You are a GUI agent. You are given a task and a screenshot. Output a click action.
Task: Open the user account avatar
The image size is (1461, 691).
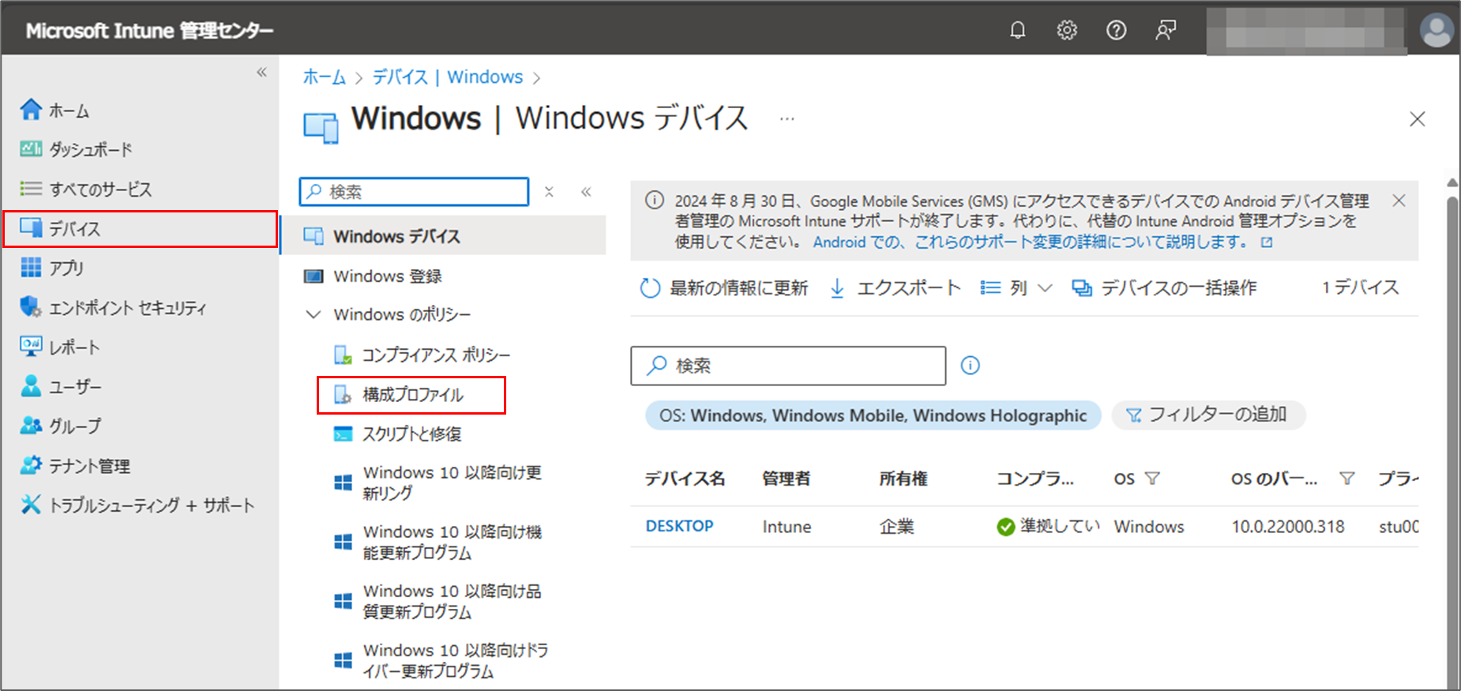[1437, 31]
